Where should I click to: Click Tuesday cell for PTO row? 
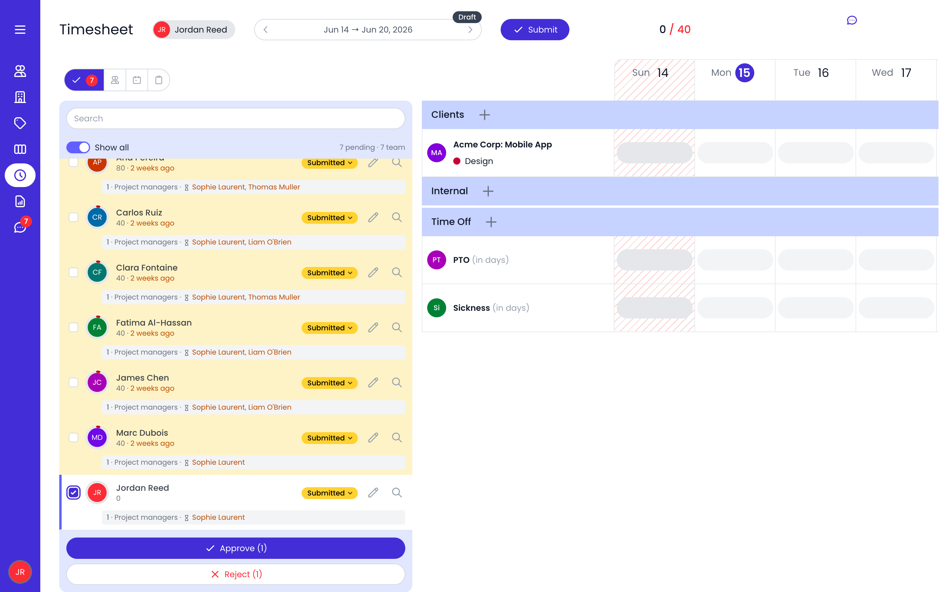[816, 260]
